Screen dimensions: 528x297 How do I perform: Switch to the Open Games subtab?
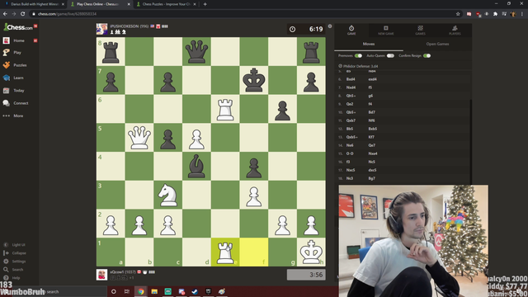437,44
